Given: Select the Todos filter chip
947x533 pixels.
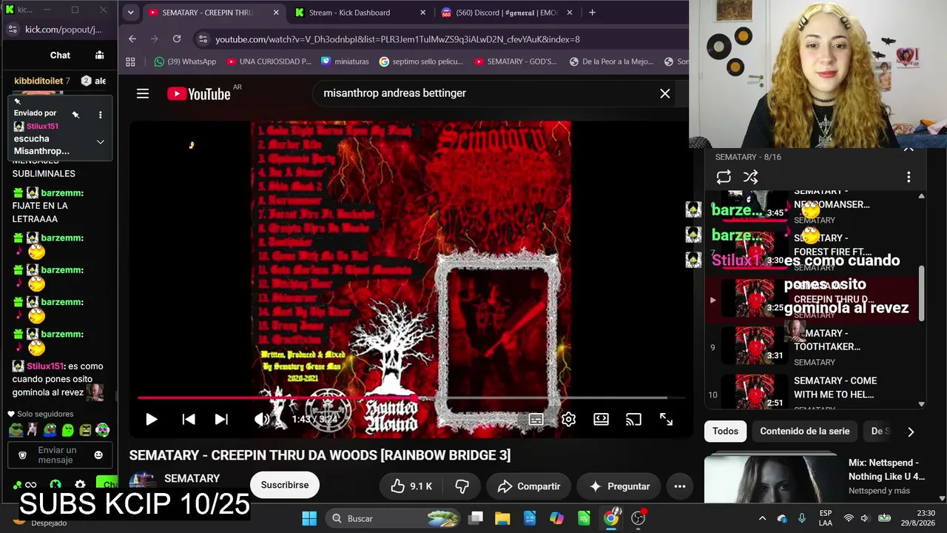Looking at the screenshot, I should pyautogui.click(x=725, y=431).
